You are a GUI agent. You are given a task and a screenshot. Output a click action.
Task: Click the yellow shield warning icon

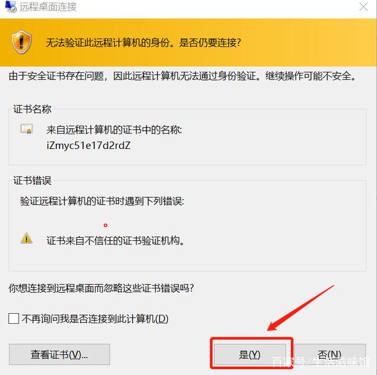(21, 42)
